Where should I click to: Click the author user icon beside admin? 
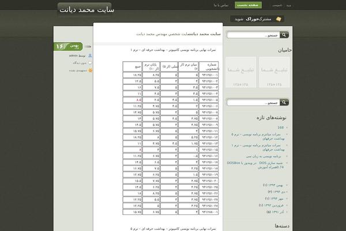(90, 55)
